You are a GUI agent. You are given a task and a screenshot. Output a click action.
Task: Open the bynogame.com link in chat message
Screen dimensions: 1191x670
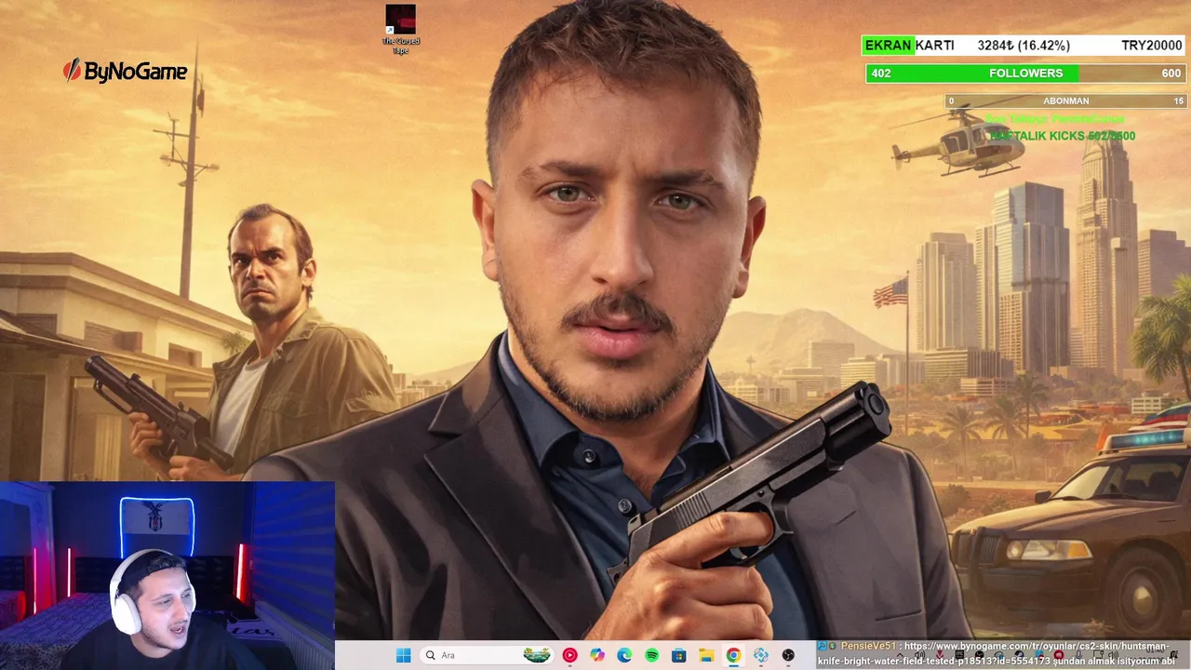tap(993, 653)
